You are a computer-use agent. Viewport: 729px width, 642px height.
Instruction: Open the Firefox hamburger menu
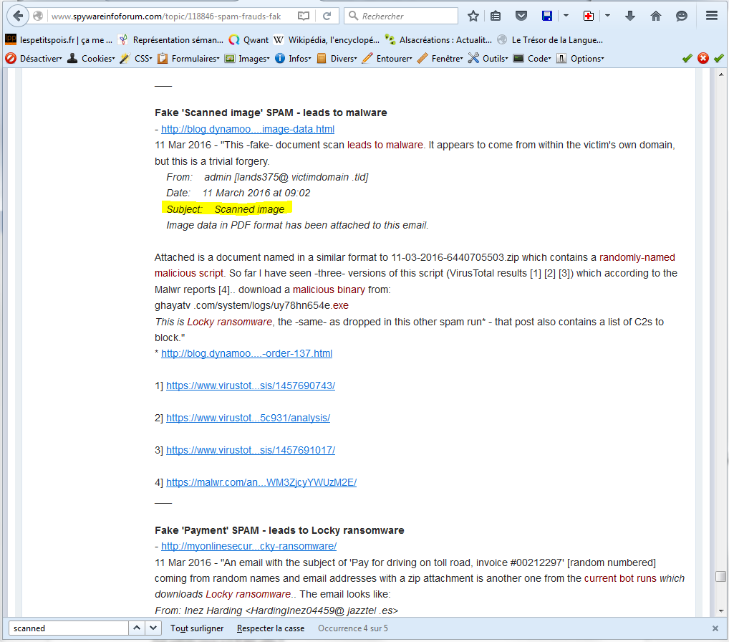click(x=711, y=16)
